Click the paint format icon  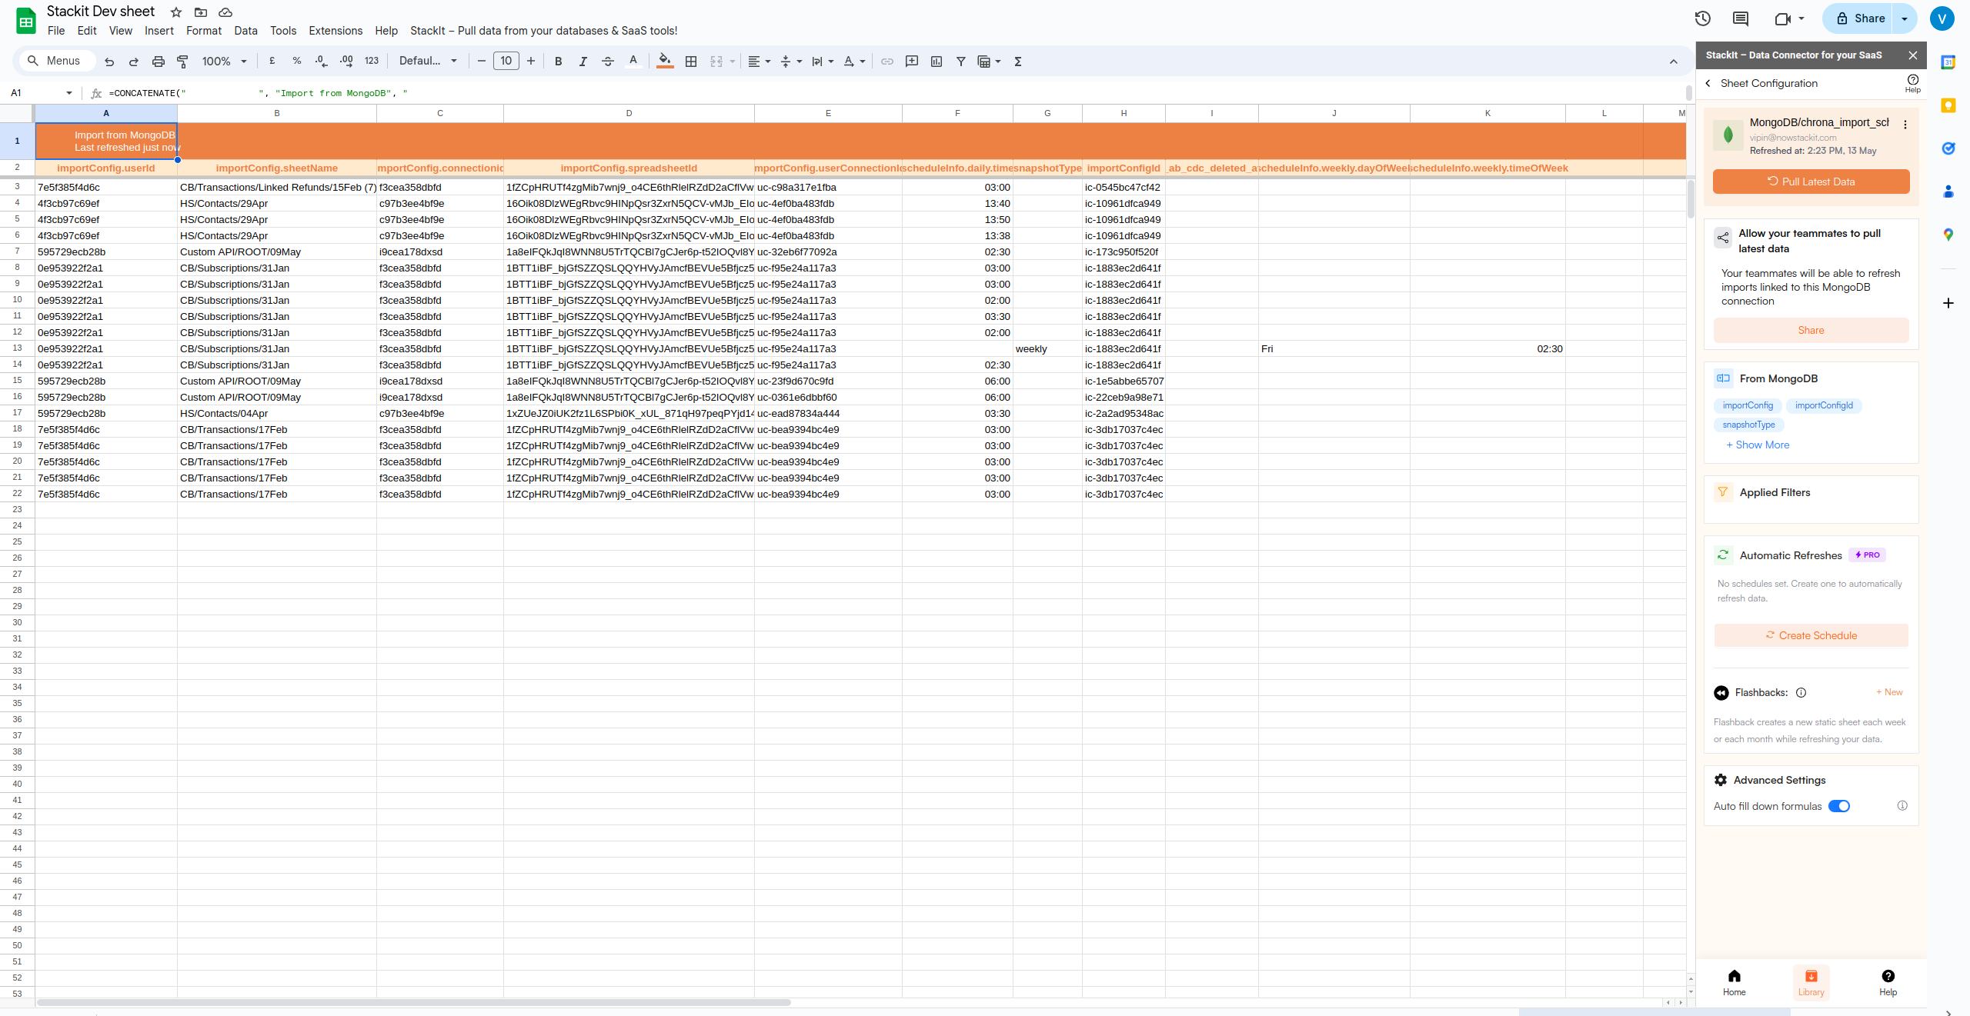point(182,62)
